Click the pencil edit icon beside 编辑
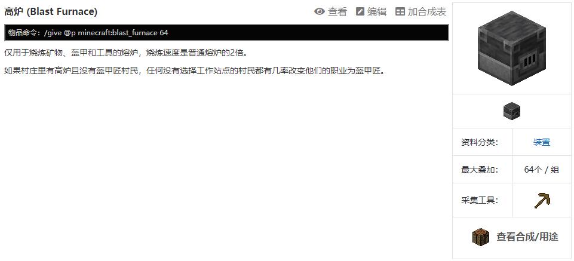The height and width of the screenshot is (261, 574). click(x=360, y=12)
